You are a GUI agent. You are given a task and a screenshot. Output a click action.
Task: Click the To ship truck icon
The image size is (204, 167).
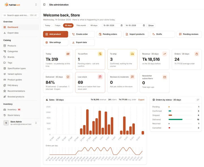(x=132, y=54)
